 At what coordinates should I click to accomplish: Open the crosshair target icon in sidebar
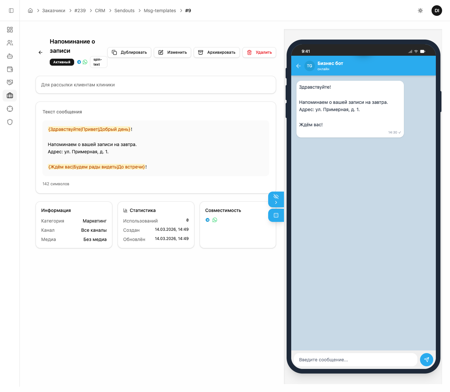pyautogui.click(x=10, y=109)
